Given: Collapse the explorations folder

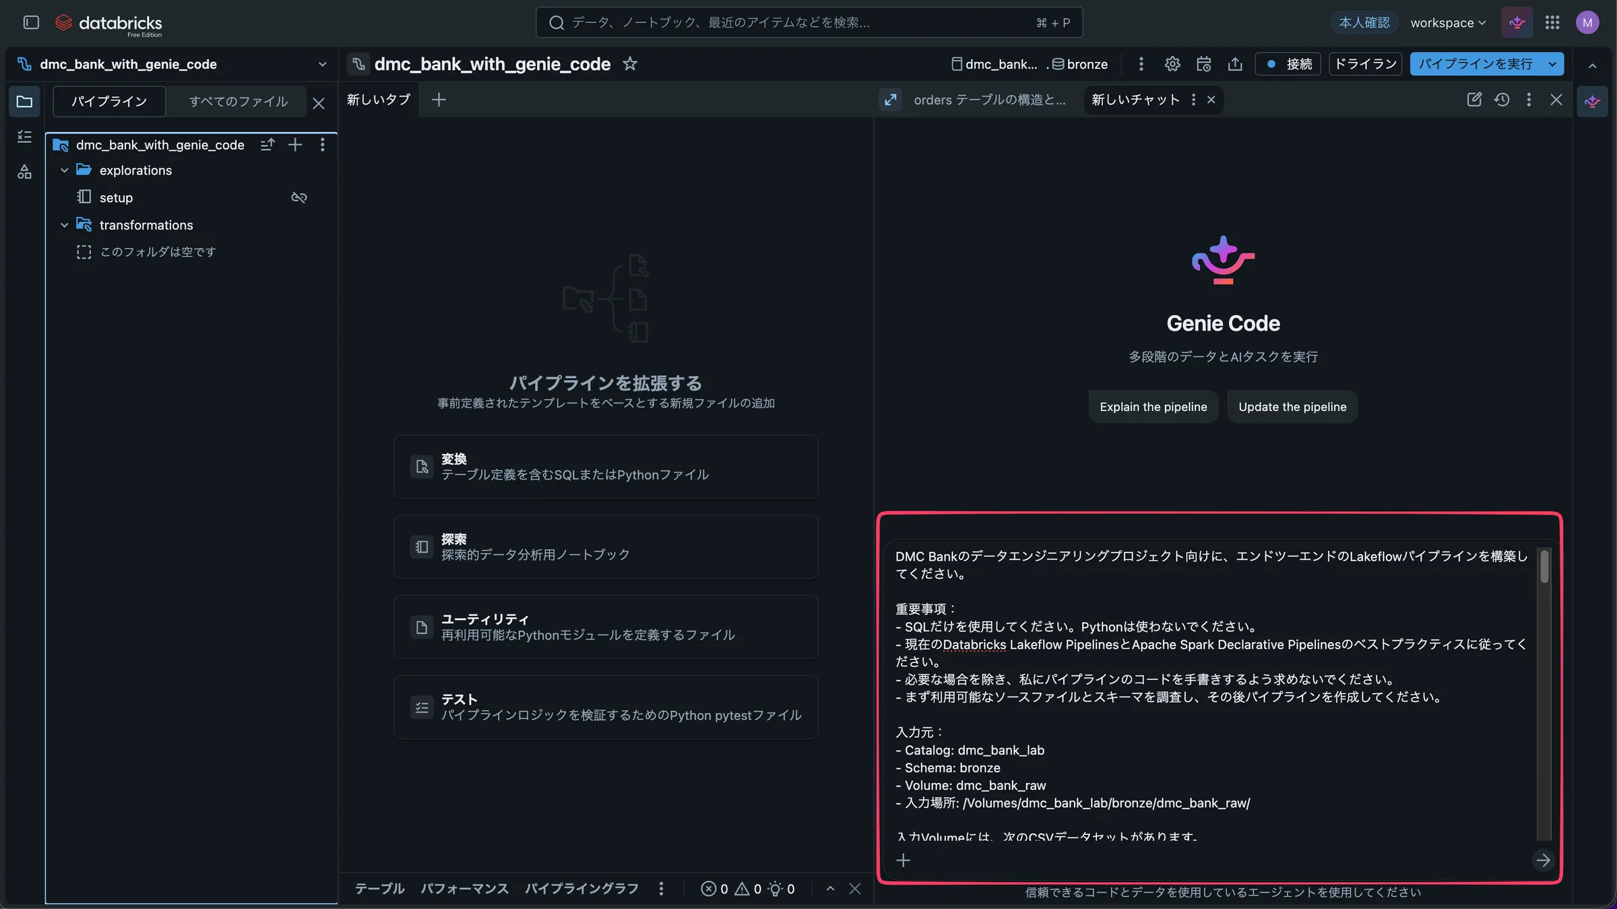Looking at the screenshot, I should pyautogui.click(x=65, y=170).
